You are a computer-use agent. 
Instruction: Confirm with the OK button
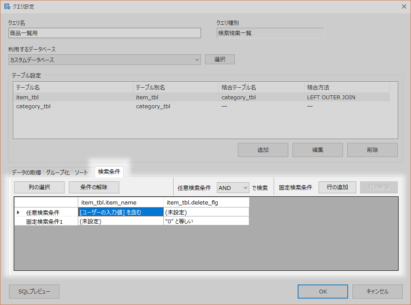pyautogui.click(x=323, y=291)
